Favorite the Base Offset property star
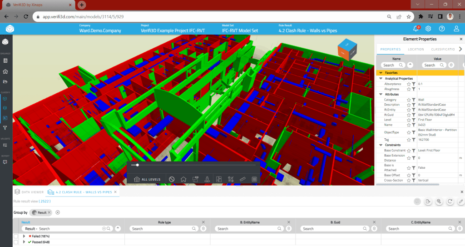Image resolution: width=465 pixels, height=247 pixels. pyautogui.click(x=409, y=176)
